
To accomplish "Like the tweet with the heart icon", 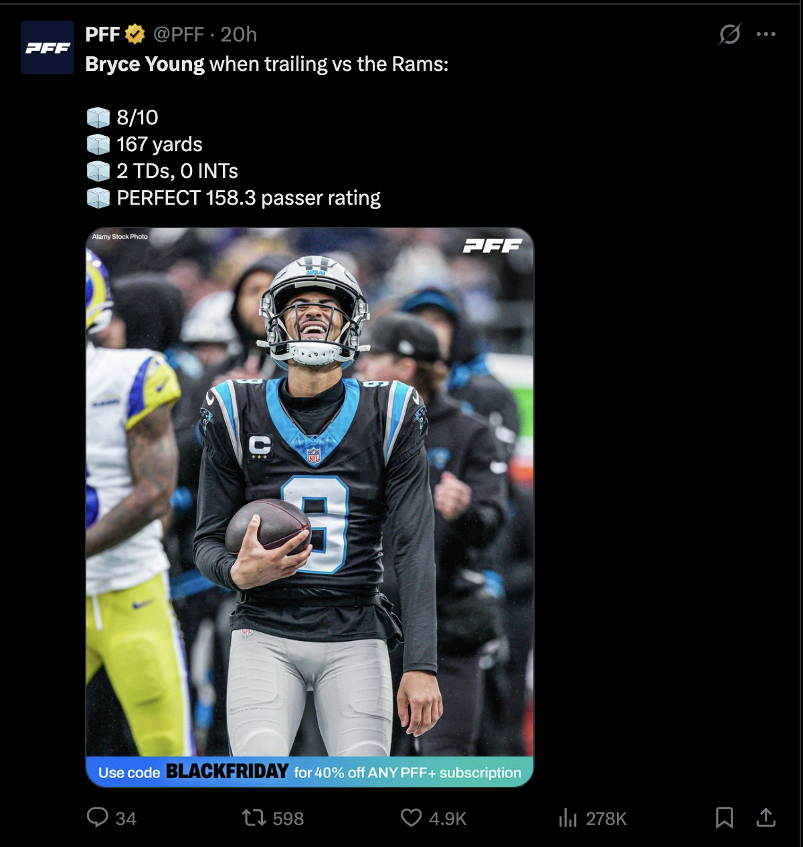I will coord(411,818).
